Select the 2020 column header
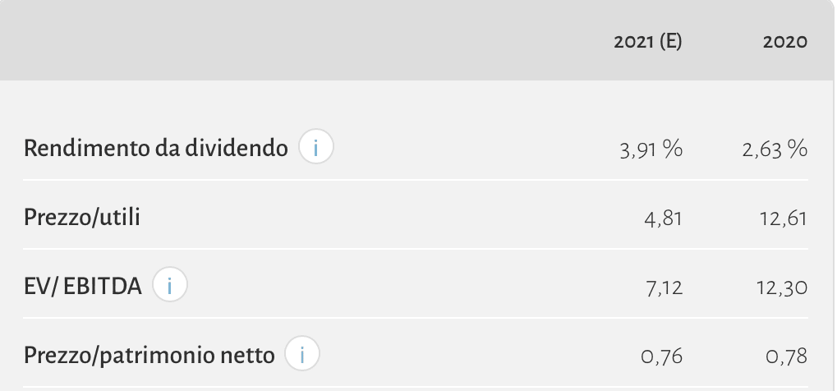 tap(784, 42)
